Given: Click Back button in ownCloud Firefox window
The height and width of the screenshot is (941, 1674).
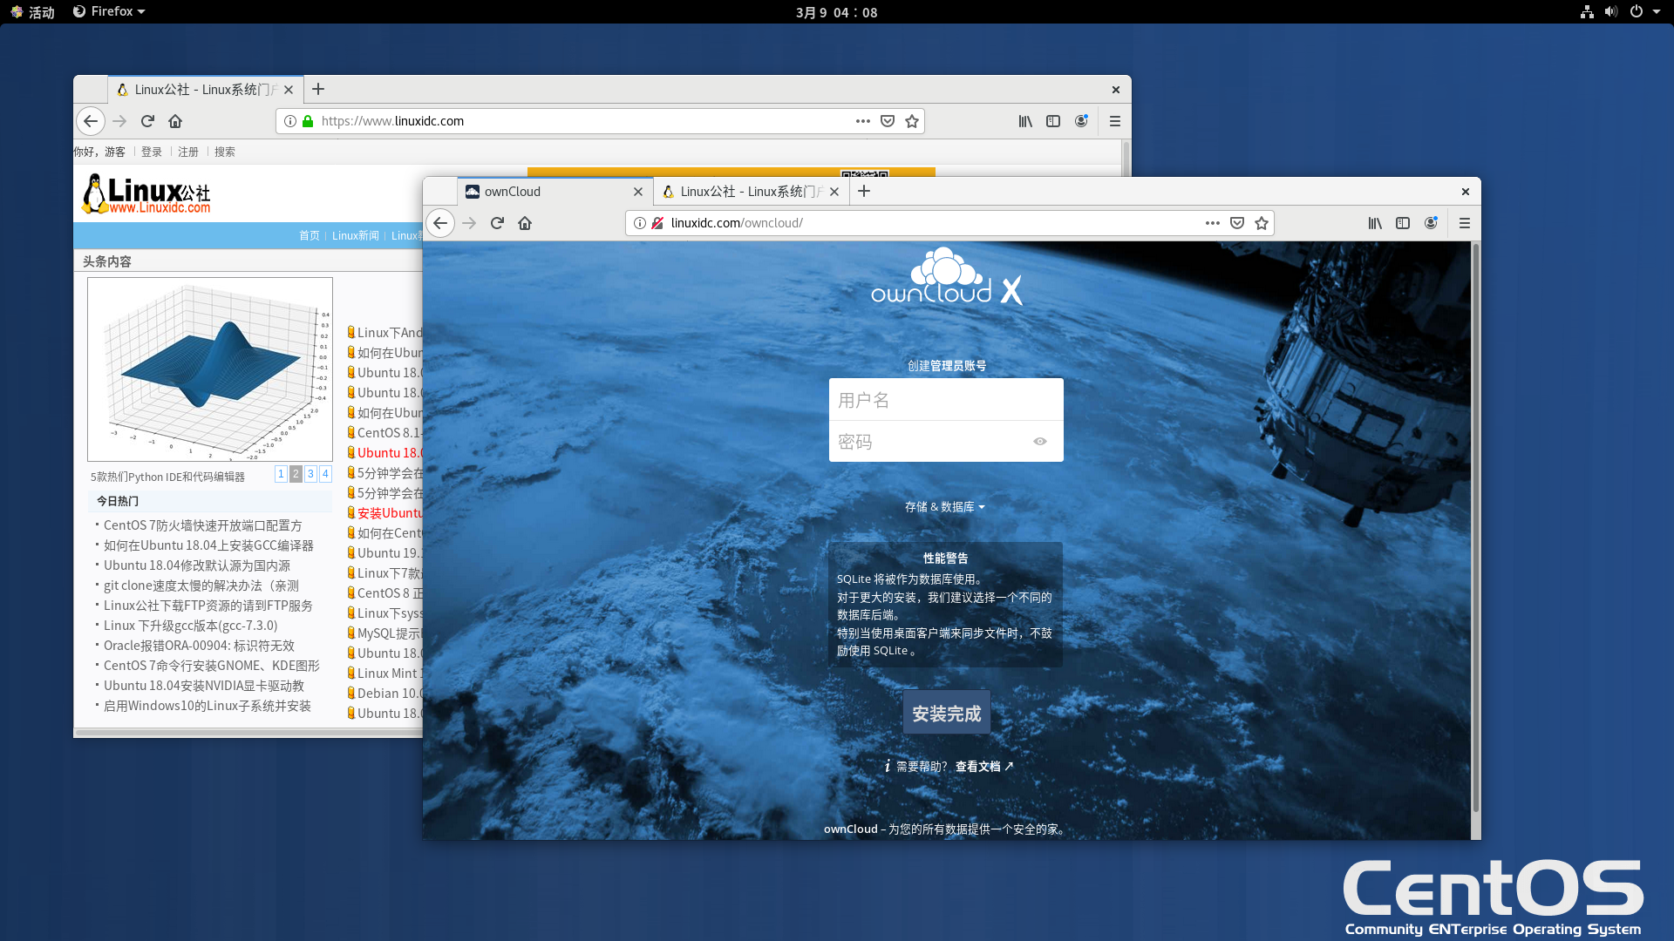Looking at the screenshot, I should click(440, 223).
